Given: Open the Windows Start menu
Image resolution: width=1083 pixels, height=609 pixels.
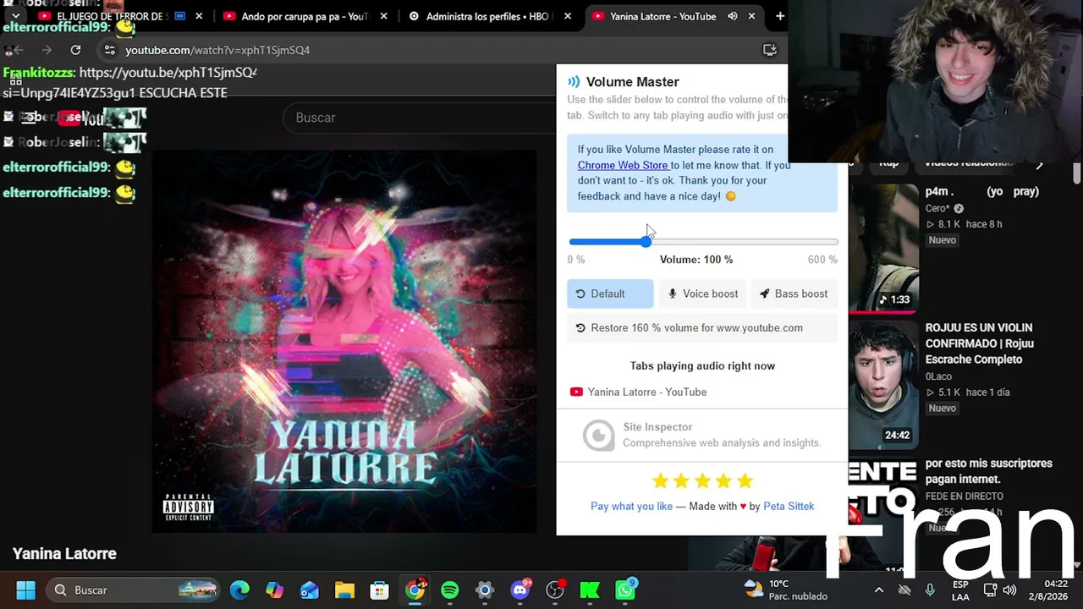Looking at the screenshot, I should point(25,590).
